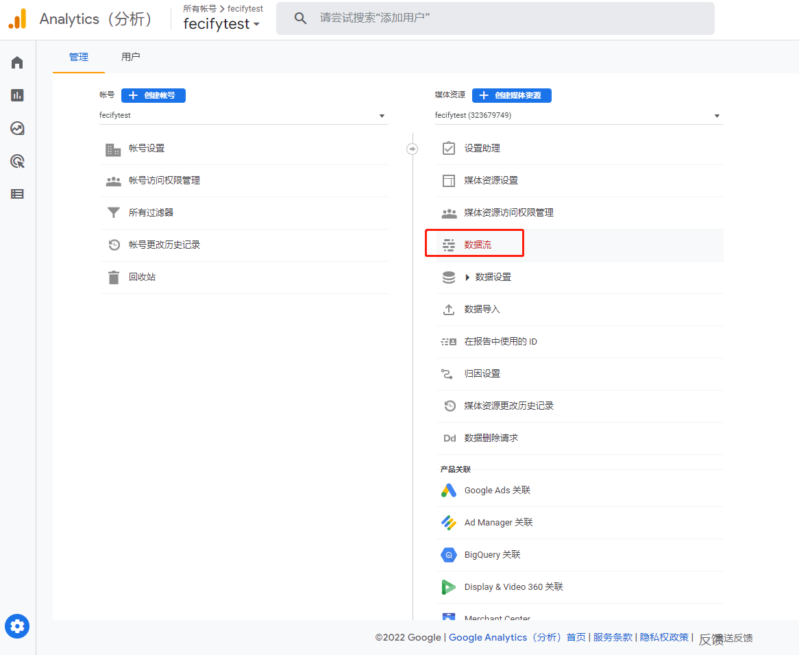Open Reports bar chart icon in sidebar
This screenshot has width=799, height=655.
click(x=17, y=95)
